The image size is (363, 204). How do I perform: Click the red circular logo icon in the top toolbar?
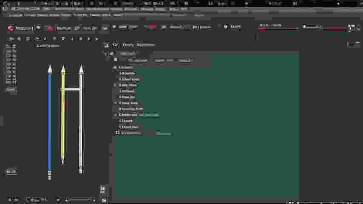click(x=11, y=28)
